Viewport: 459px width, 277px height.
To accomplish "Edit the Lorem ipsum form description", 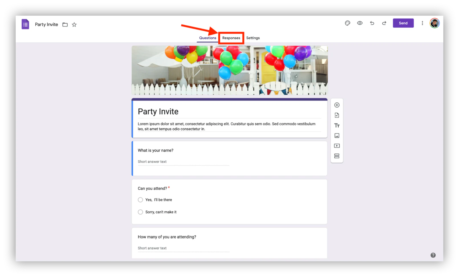I will pos(227,126).
